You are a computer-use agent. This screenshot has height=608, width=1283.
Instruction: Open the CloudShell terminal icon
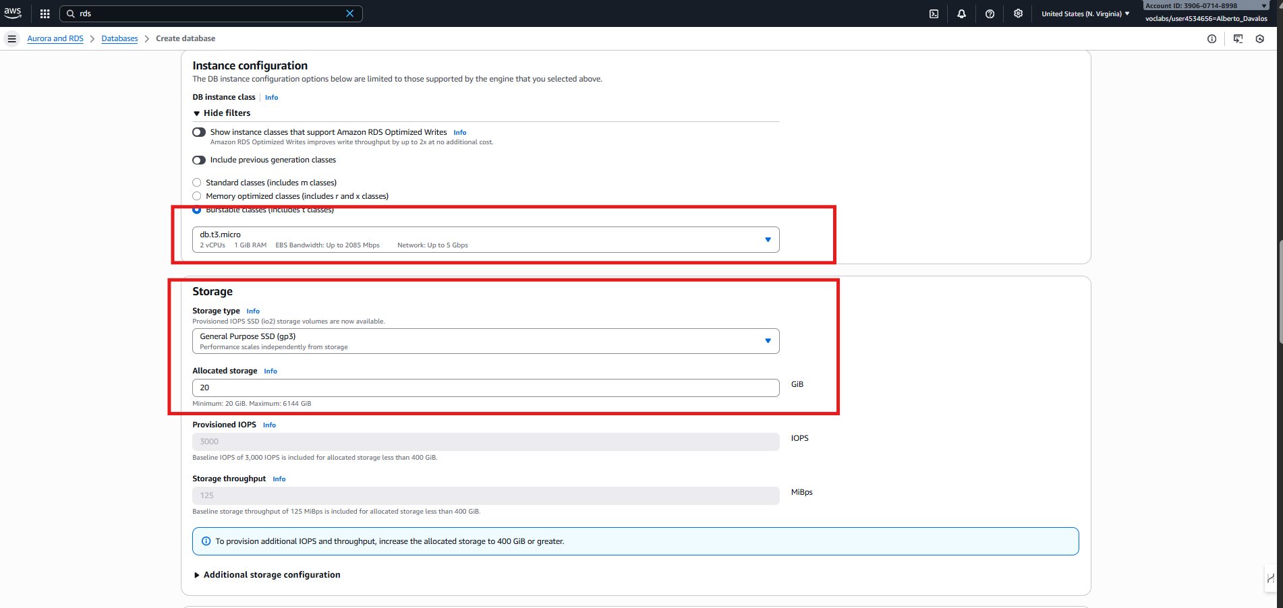click(934, 13)
